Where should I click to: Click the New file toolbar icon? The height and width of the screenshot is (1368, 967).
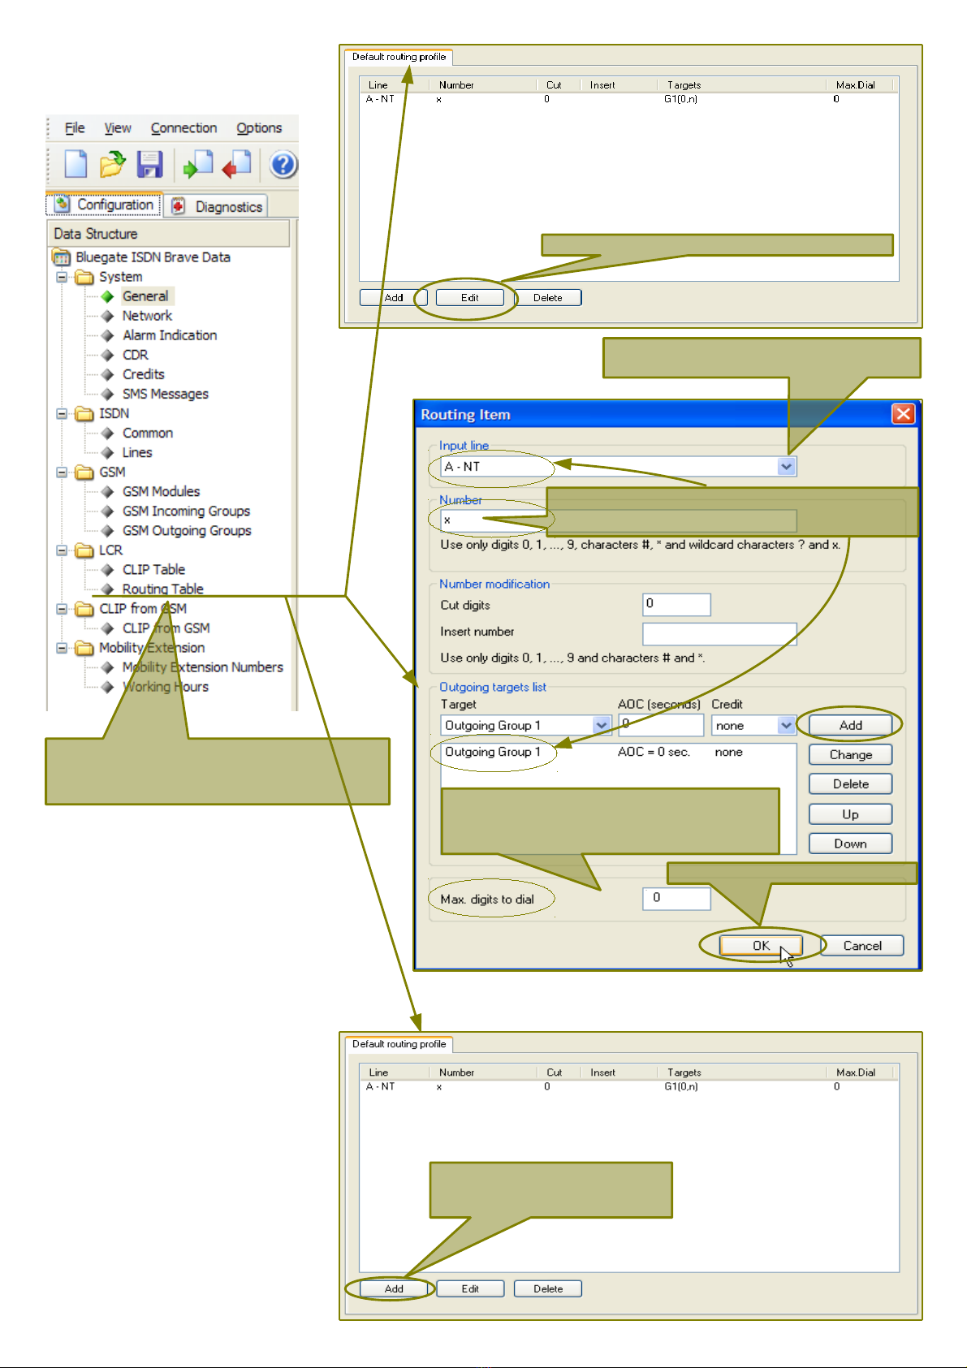pos(76,164)
